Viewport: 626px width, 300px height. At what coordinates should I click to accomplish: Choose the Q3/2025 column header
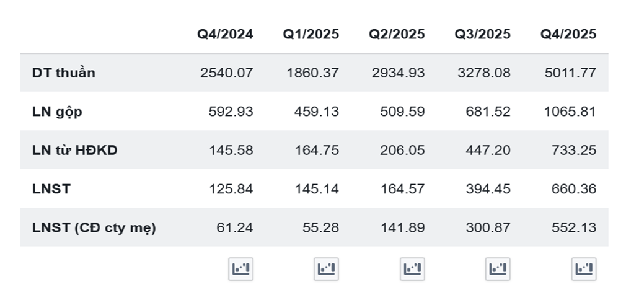[483, 34]
